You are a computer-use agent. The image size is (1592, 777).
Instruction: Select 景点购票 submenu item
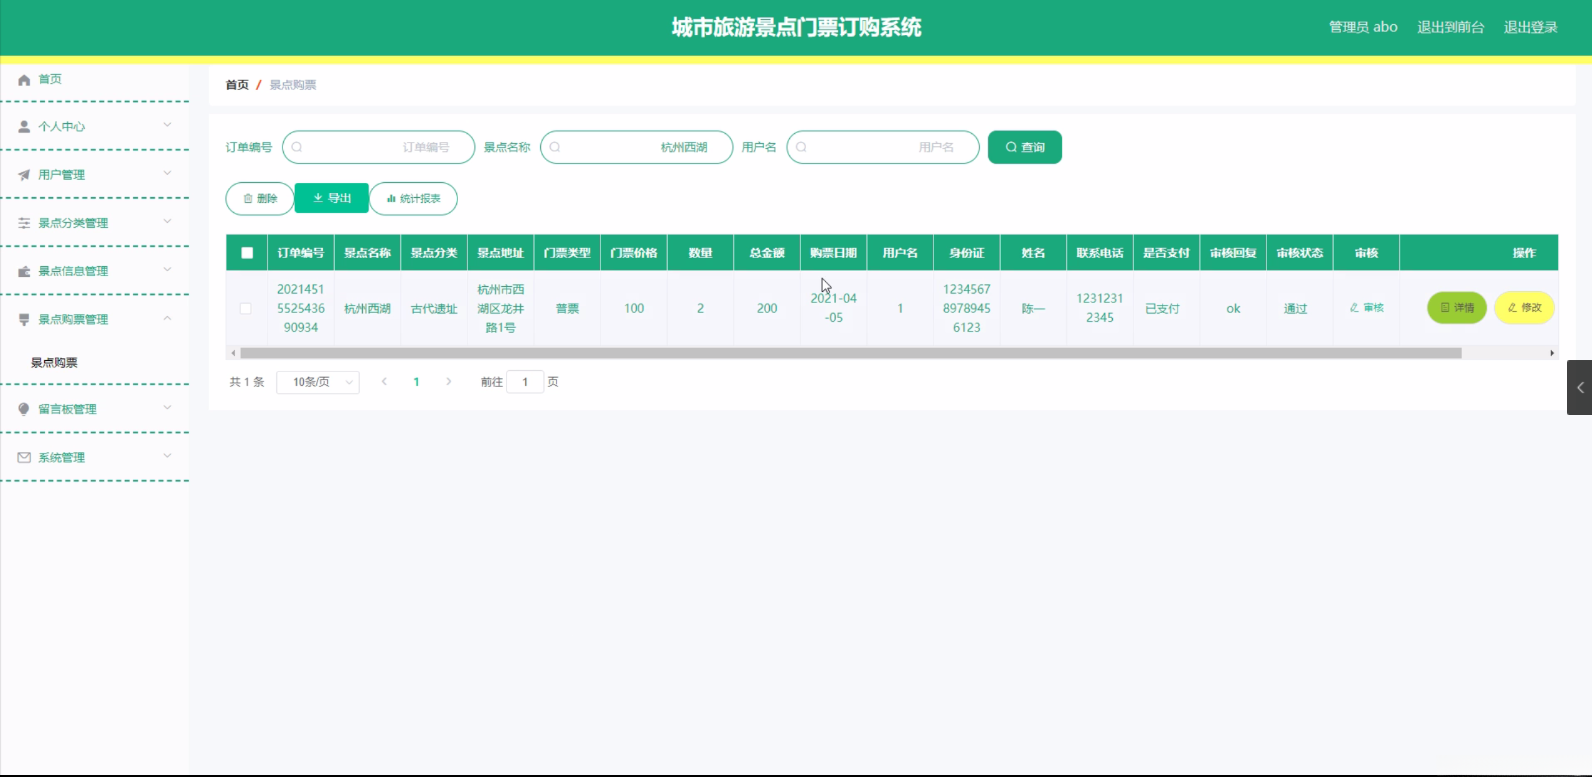click(x=54, y=363)
